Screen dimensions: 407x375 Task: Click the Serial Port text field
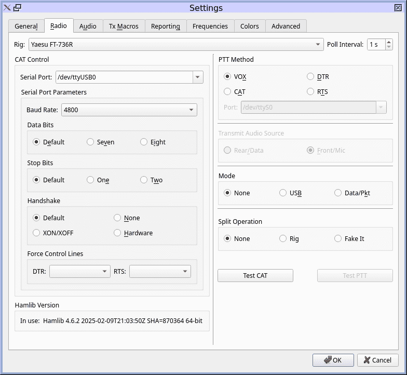(x=123, y=77)
